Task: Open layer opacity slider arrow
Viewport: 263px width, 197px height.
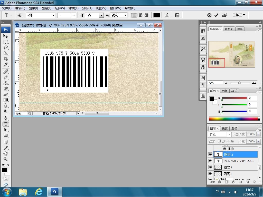Action: 258,134
